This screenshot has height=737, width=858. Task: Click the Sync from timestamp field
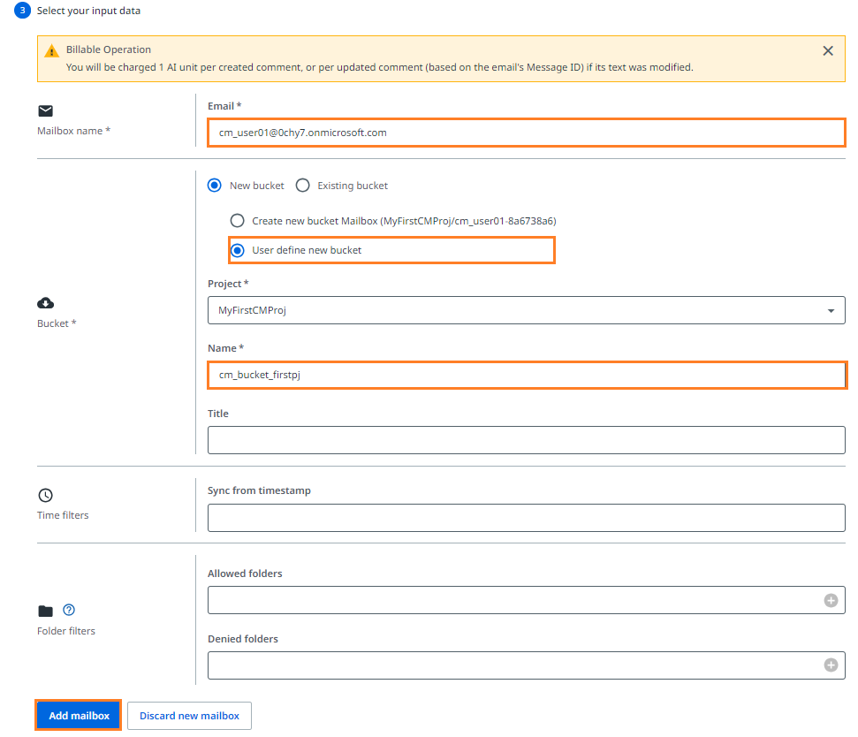pyautogui.click(x=526, y=518)
